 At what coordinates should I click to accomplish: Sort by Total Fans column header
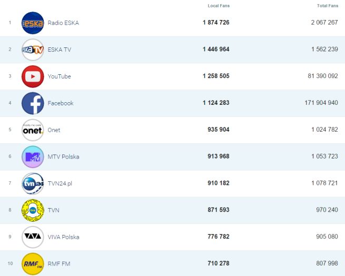point(327,6)
